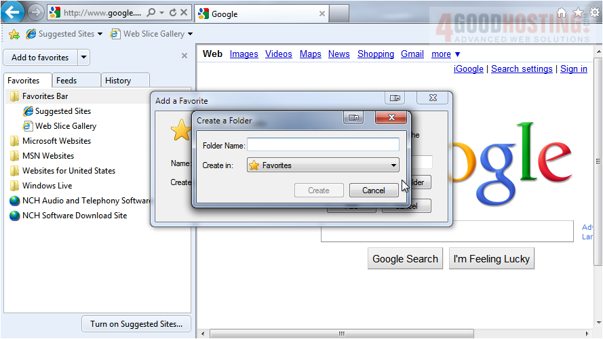
Task: Click the Stop icon in address bar
Action: coord(184,13)
